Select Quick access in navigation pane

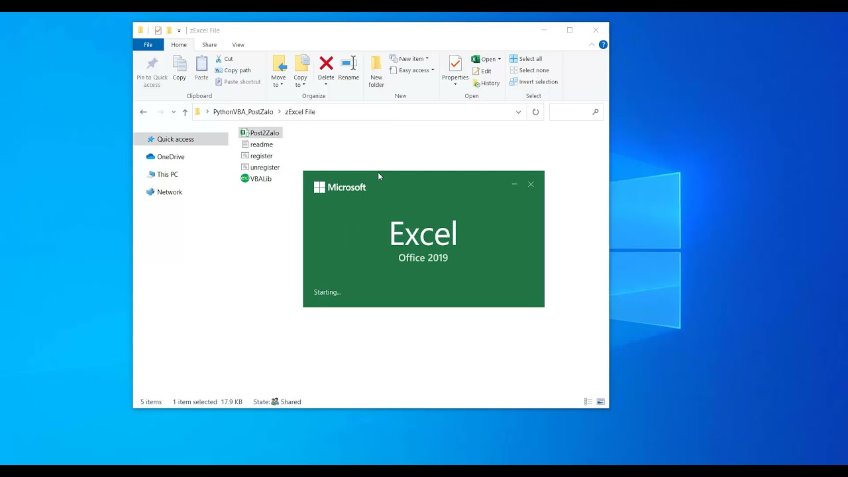click(181, 139)
